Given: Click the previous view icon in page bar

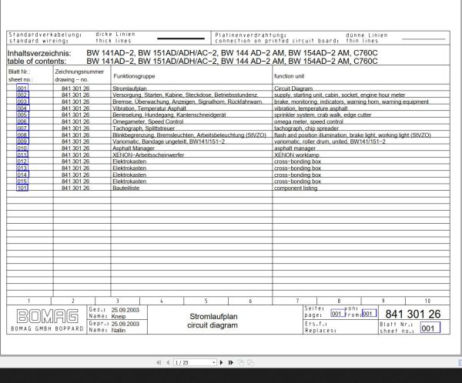Looking at the screenshot, I should pyautogui.click(x=241, y=362).
